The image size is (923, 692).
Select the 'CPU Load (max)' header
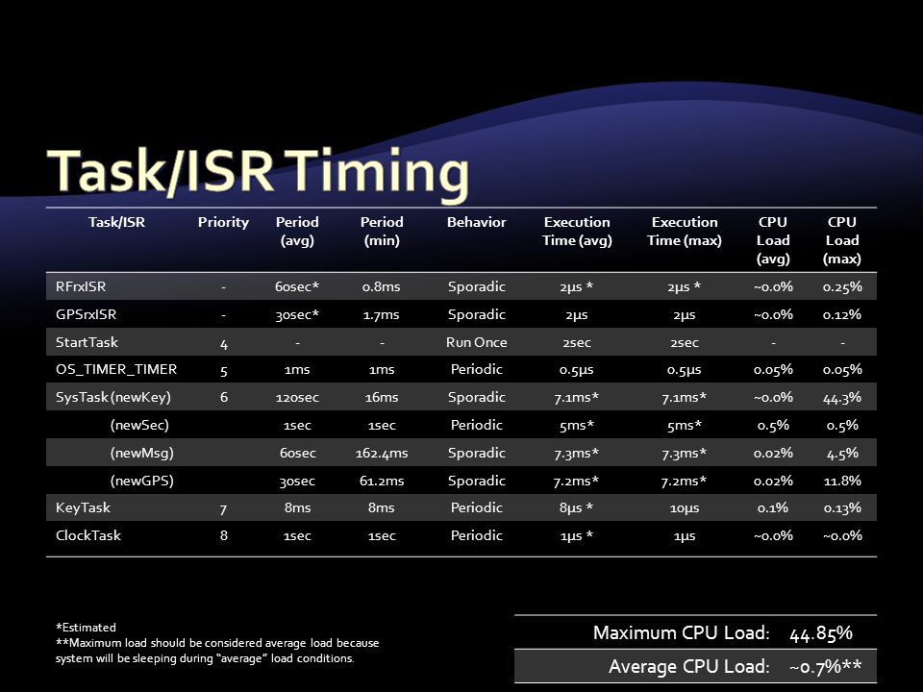coord(842,240)
